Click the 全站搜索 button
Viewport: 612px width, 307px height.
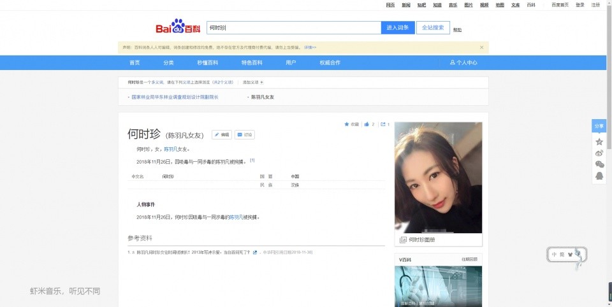[433, 27]
